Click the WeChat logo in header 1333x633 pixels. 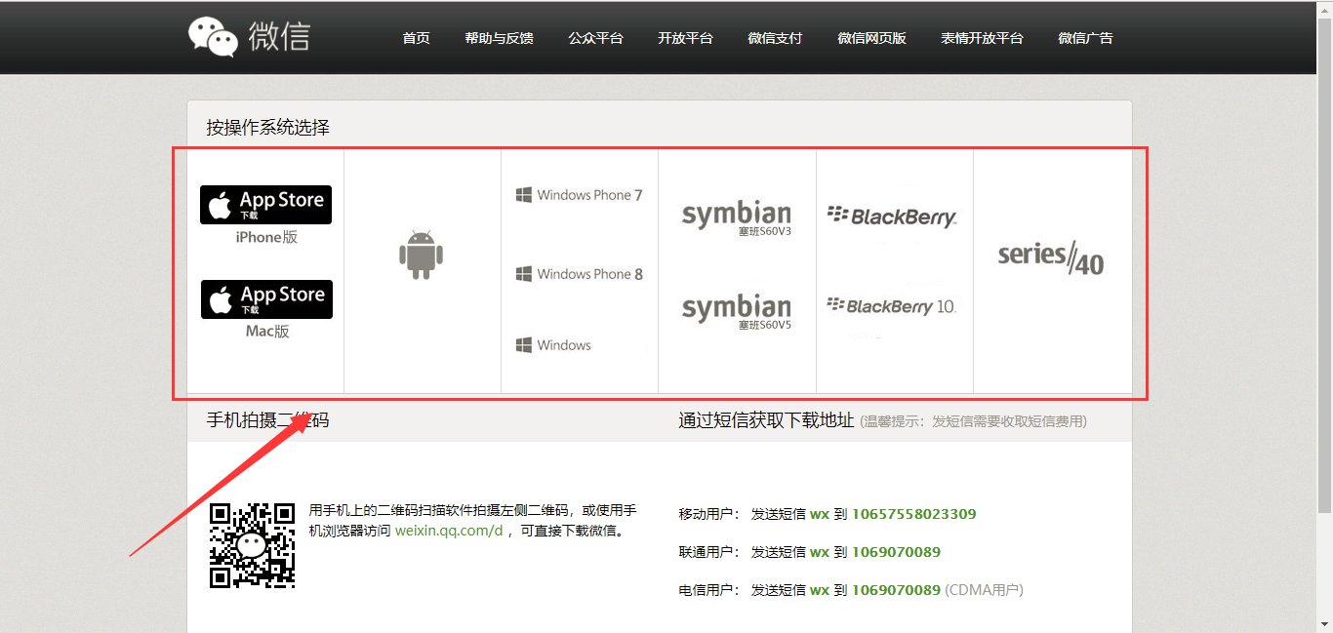(250, 37)
